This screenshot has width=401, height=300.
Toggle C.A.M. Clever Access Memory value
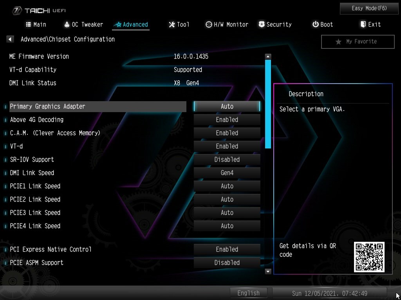coord(227,133)
